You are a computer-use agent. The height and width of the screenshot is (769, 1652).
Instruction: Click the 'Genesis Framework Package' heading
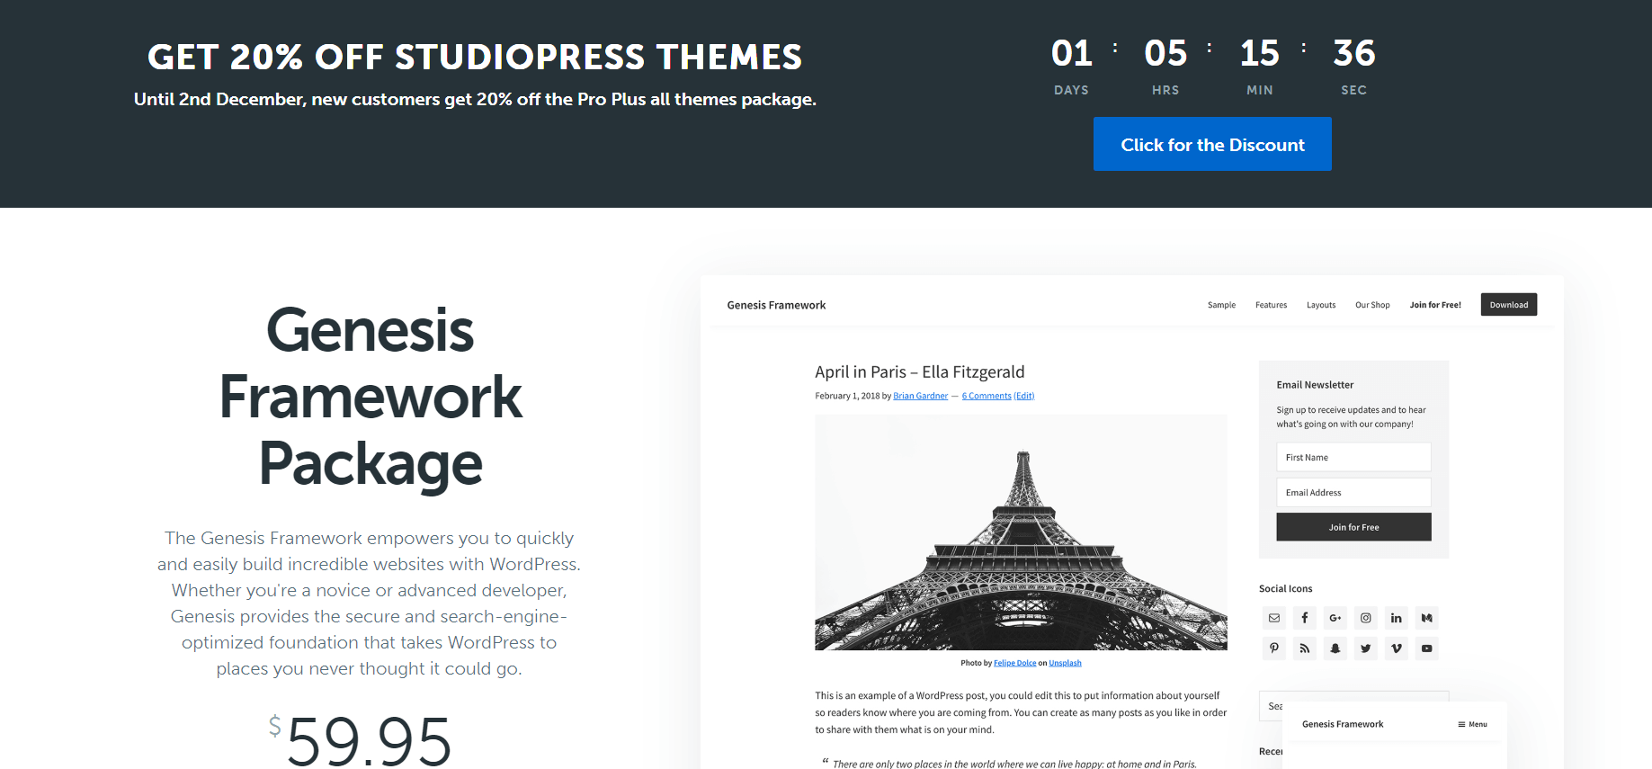click(370, 397)
